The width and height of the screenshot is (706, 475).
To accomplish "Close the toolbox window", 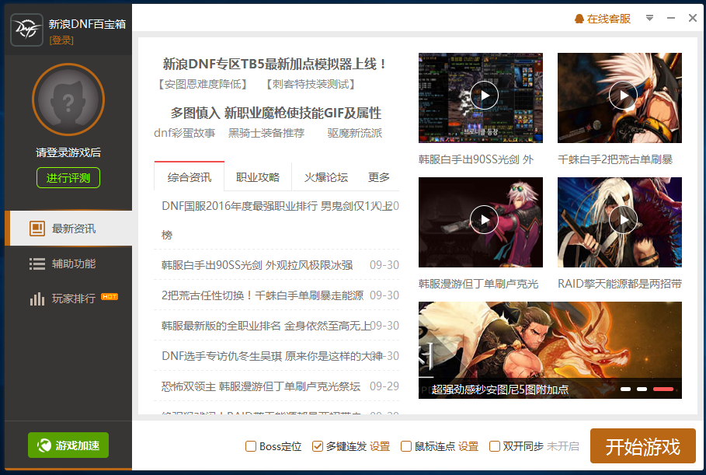I will [x=693, y=18].
